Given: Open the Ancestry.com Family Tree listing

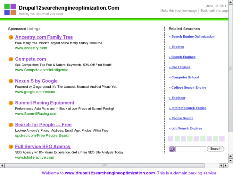Looking at the screenshot, I should click(44, 37).
